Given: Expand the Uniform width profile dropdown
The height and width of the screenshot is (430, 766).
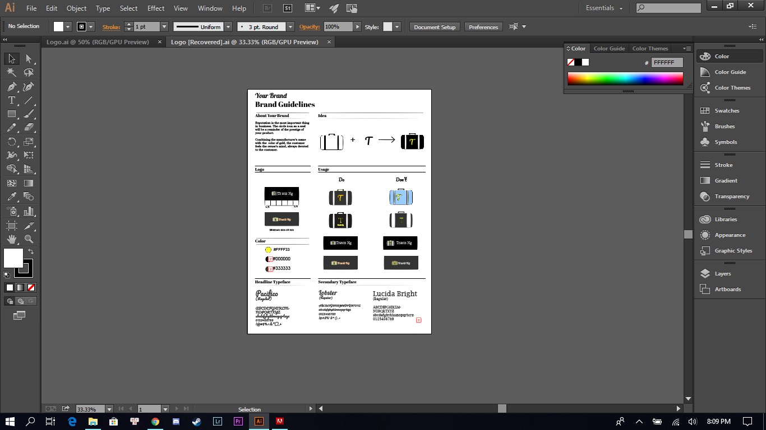Looking at the screenshot, I should [x=228, y=27].
